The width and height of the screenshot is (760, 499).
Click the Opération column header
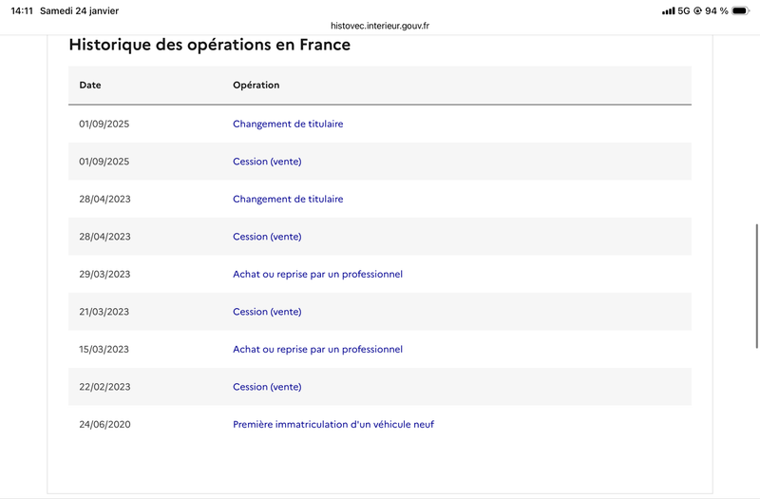coord(256,85)
